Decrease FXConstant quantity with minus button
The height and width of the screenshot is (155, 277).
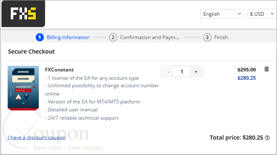click(168, 71)
